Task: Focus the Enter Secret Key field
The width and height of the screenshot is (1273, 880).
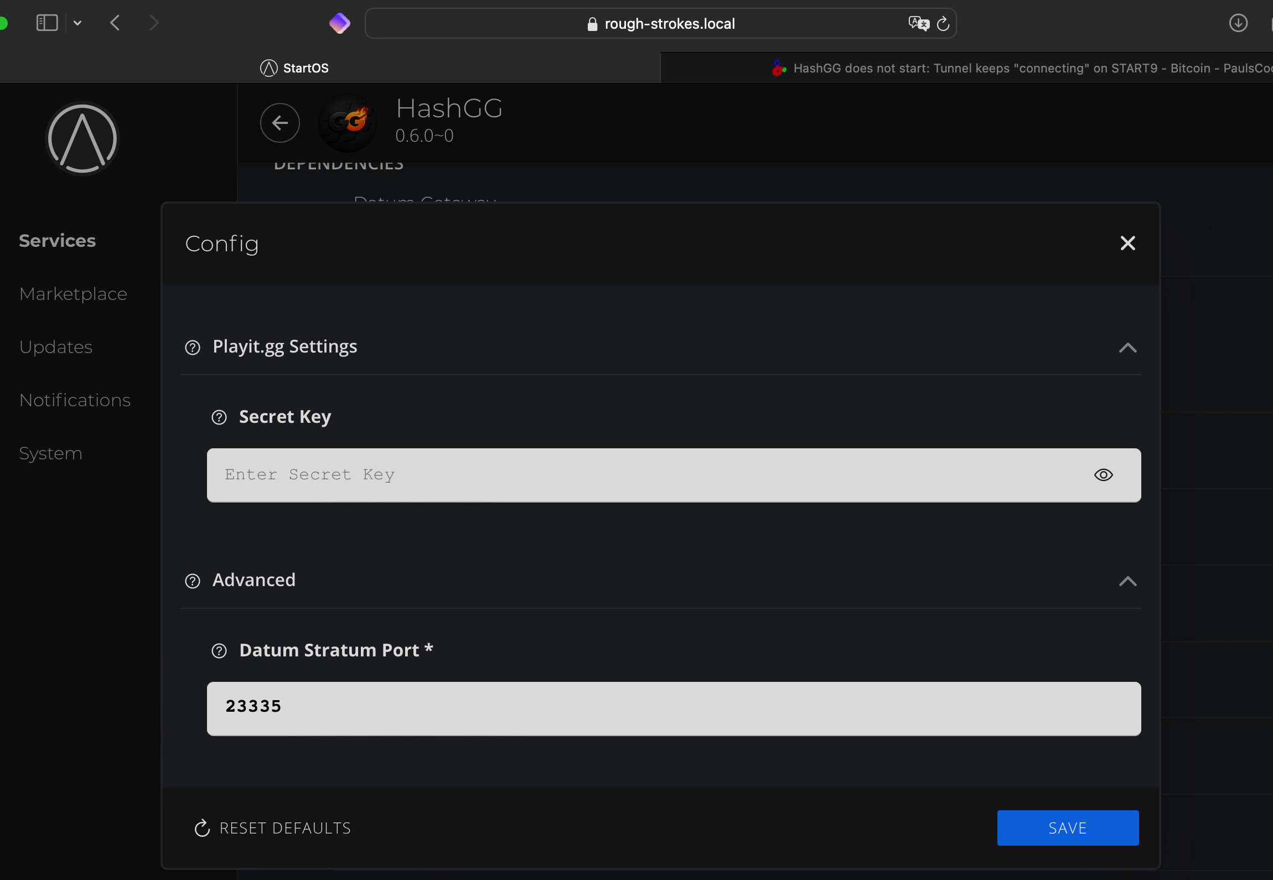Action: click(674, 475)
